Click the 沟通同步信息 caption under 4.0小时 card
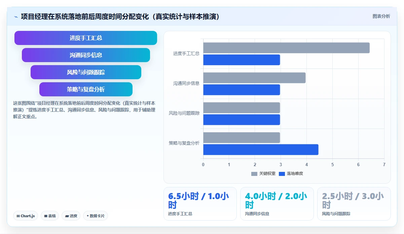 [257, 214]
